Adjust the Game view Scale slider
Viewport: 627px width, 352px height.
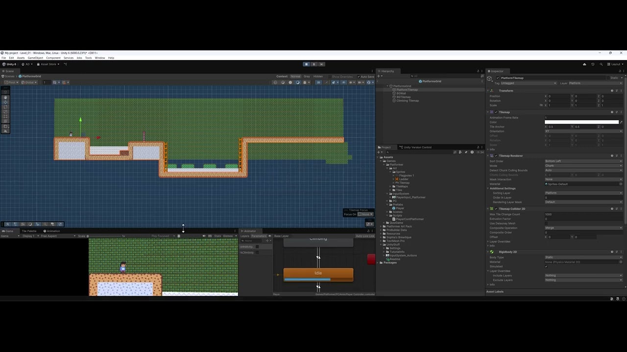tap(105, 236)
